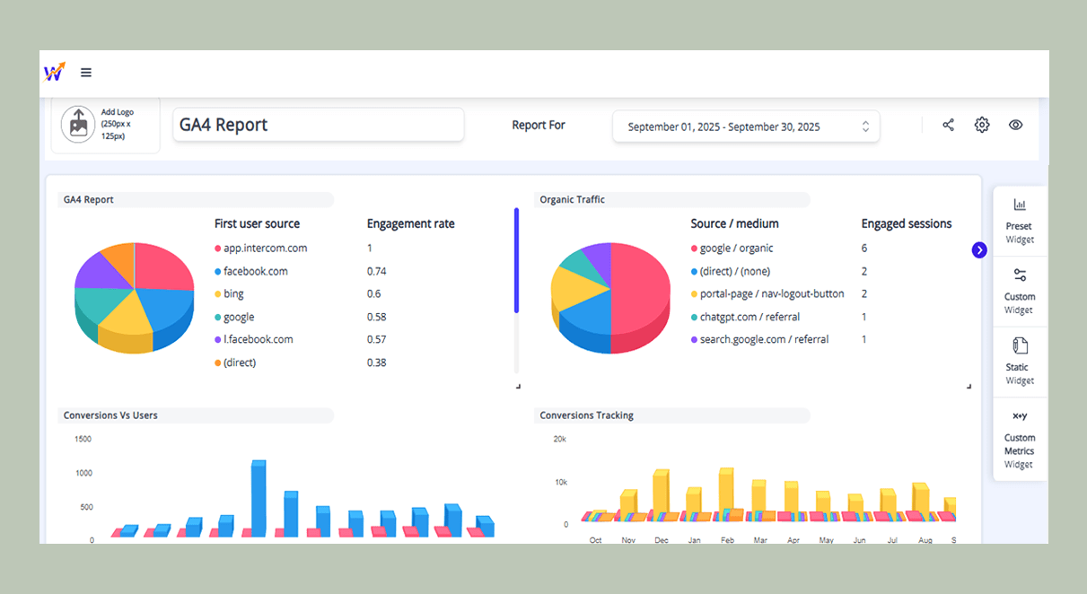Open the Custom Widget option
Image resolution: width=1087 pixels, height=594 pixels.
coord(1019,292)
